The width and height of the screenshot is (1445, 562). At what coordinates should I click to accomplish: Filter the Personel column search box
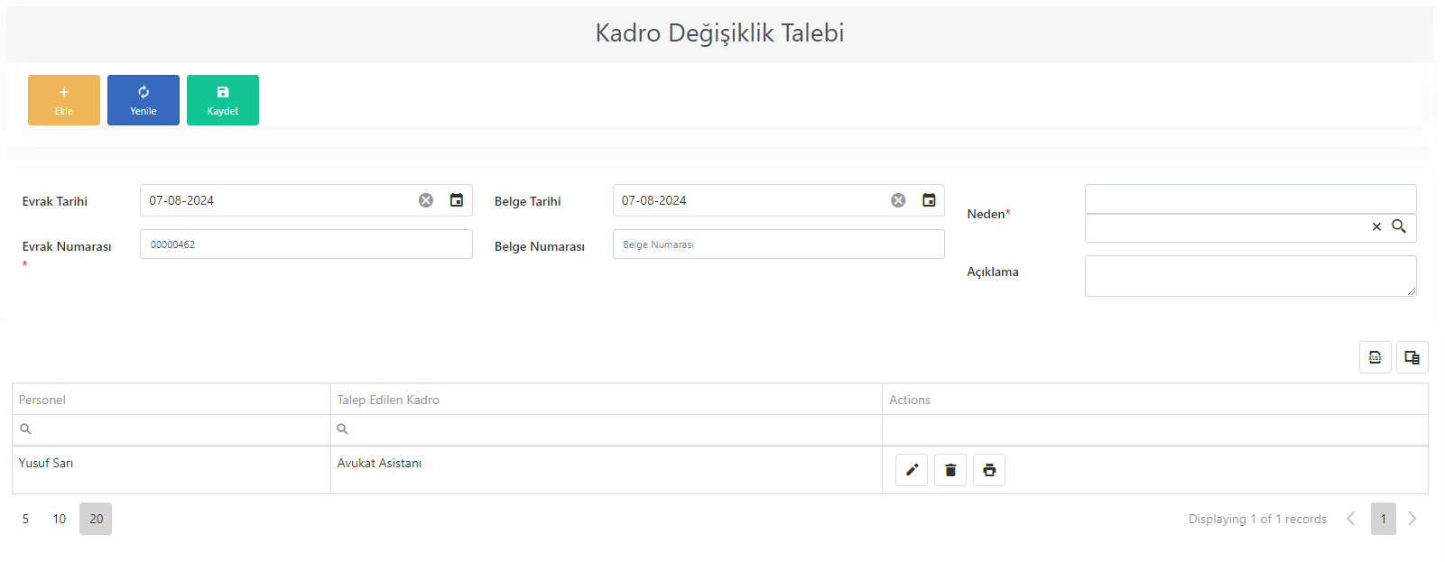click(x=171, y=429)
